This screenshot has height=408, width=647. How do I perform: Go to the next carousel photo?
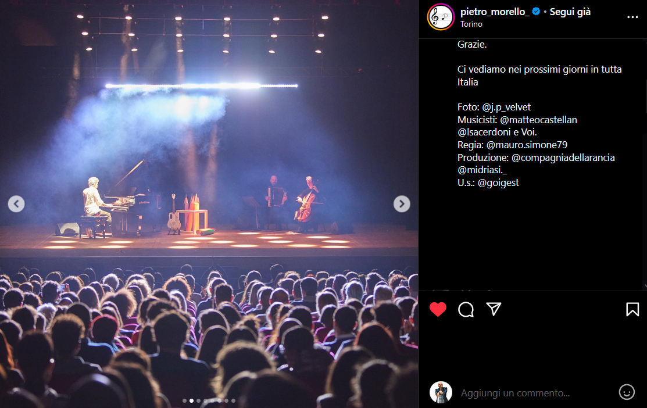(x=402, y=204)
